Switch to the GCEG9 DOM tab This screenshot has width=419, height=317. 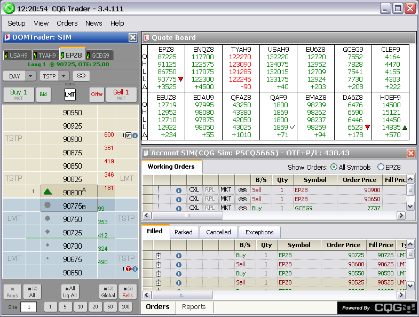pyautogui.click(x=98, y=56)
